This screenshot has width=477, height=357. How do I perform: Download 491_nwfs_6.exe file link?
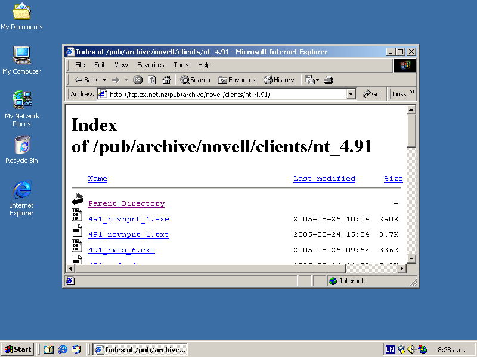coord(122,250)
